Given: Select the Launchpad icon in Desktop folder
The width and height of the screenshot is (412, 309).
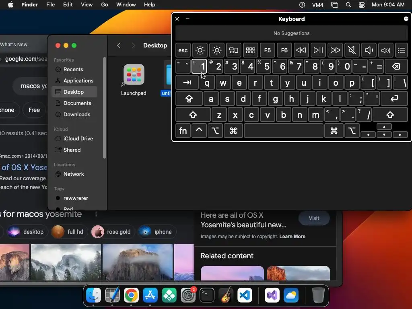Looking at the screenshot, I should coord(134,74).
